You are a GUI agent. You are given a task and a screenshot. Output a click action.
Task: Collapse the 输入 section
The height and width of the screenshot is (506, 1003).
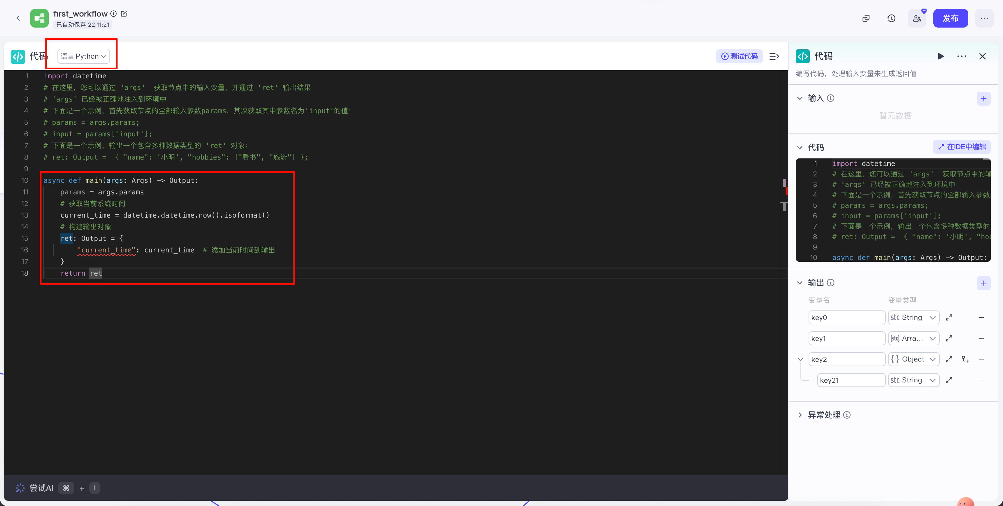pyautogui.click(x=800, y=98)
